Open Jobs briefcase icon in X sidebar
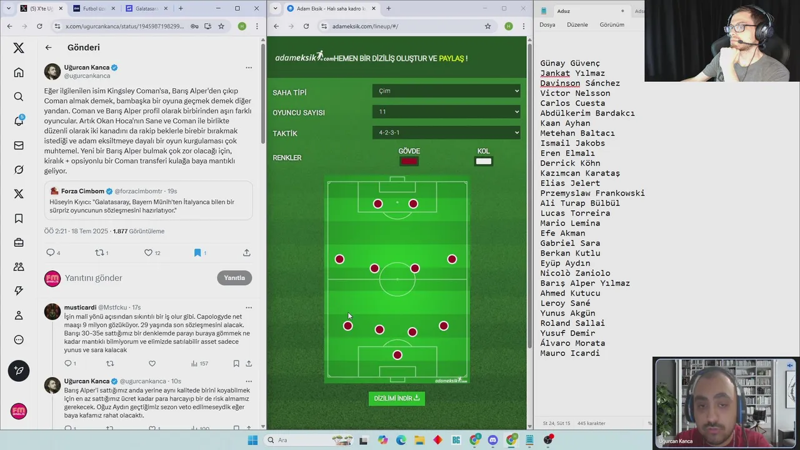Screen dimensions: 800x450 click(19, 242)
